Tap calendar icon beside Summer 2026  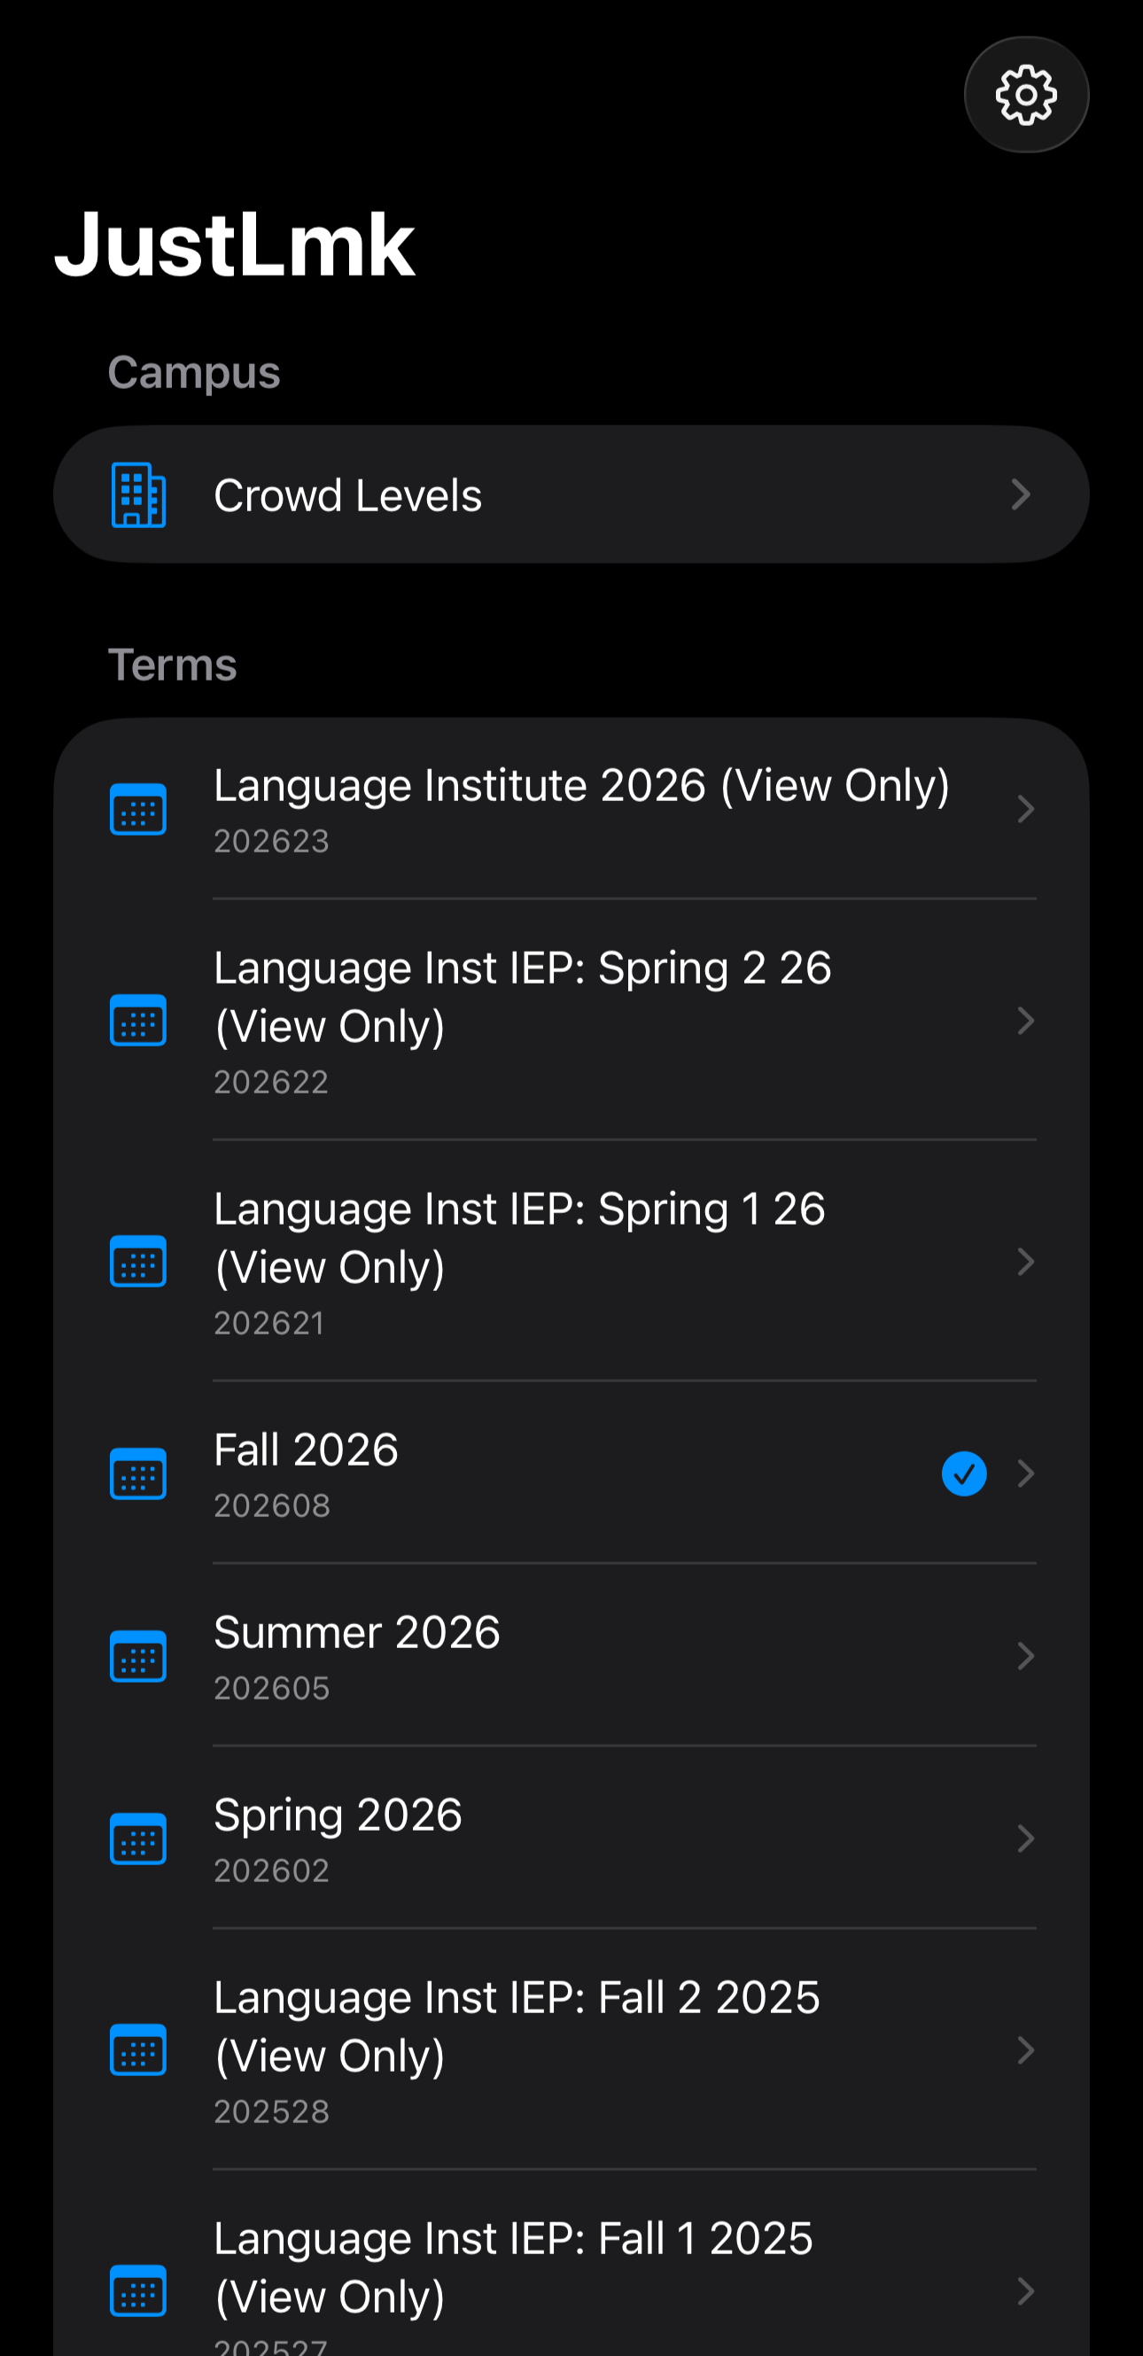point(138,1655)
